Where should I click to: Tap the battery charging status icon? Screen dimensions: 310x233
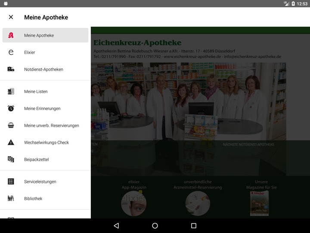click(293, 3)
